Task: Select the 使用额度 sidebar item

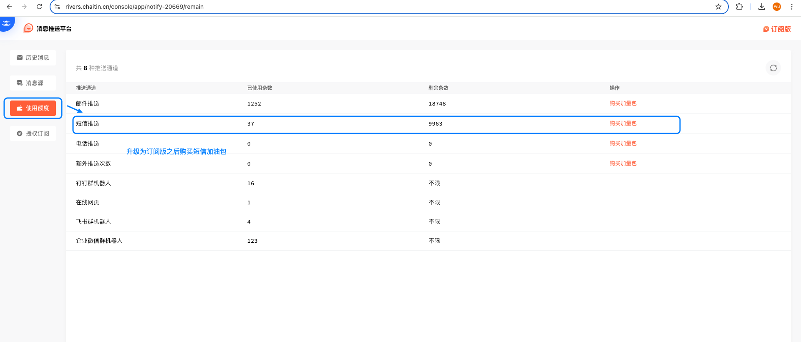Action: click(33, 108)
